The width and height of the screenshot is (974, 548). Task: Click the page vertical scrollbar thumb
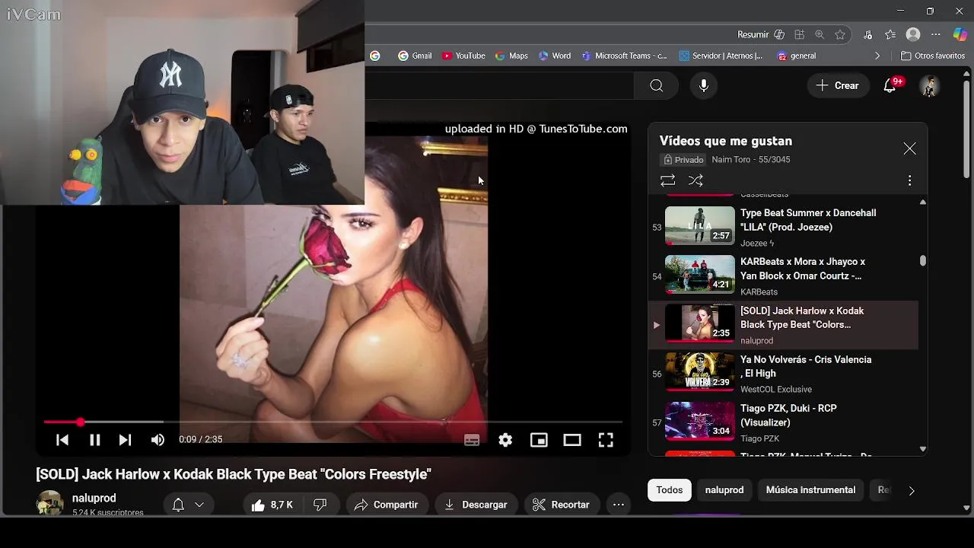pos(966,129)
